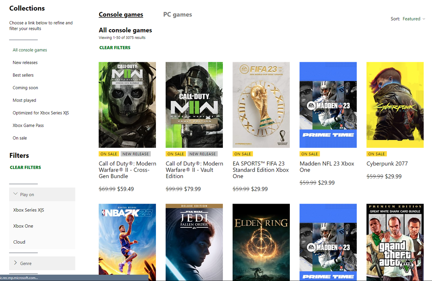Open the Elden Ring cover art

pos(261,242)
